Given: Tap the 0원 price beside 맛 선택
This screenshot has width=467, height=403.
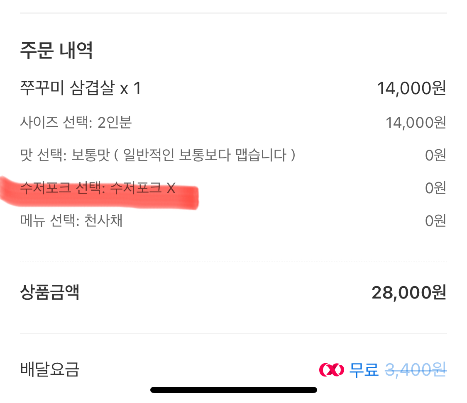Looking at the screenshot, I should tap(435, 155).
